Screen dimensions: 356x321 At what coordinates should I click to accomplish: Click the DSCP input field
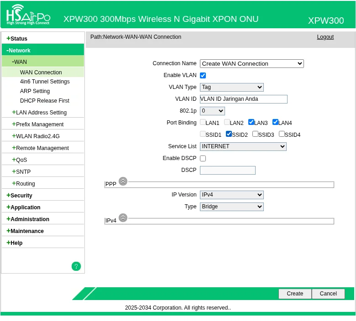pyautogui.click(x=227, y=171)
